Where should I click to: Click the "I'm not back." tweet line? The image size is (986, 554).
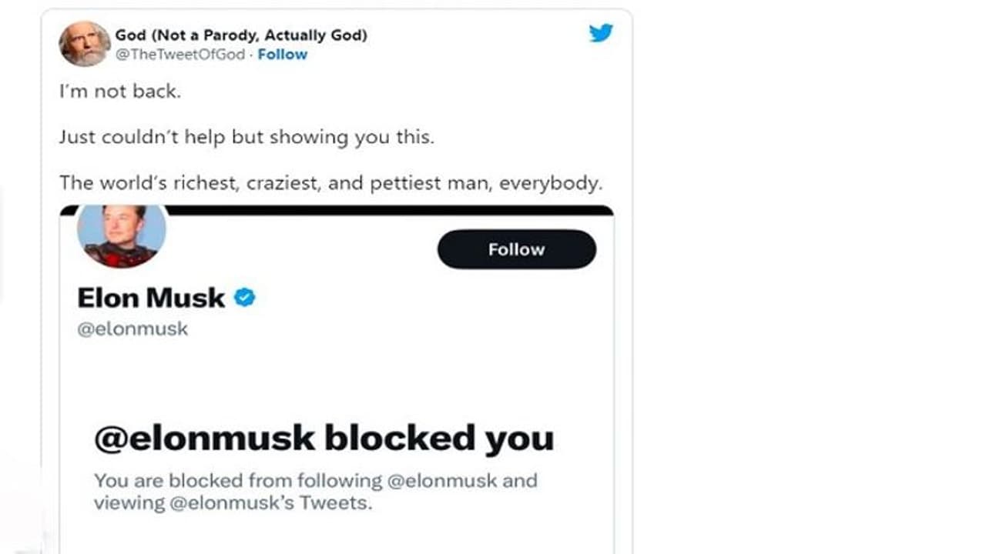[119, 92]
